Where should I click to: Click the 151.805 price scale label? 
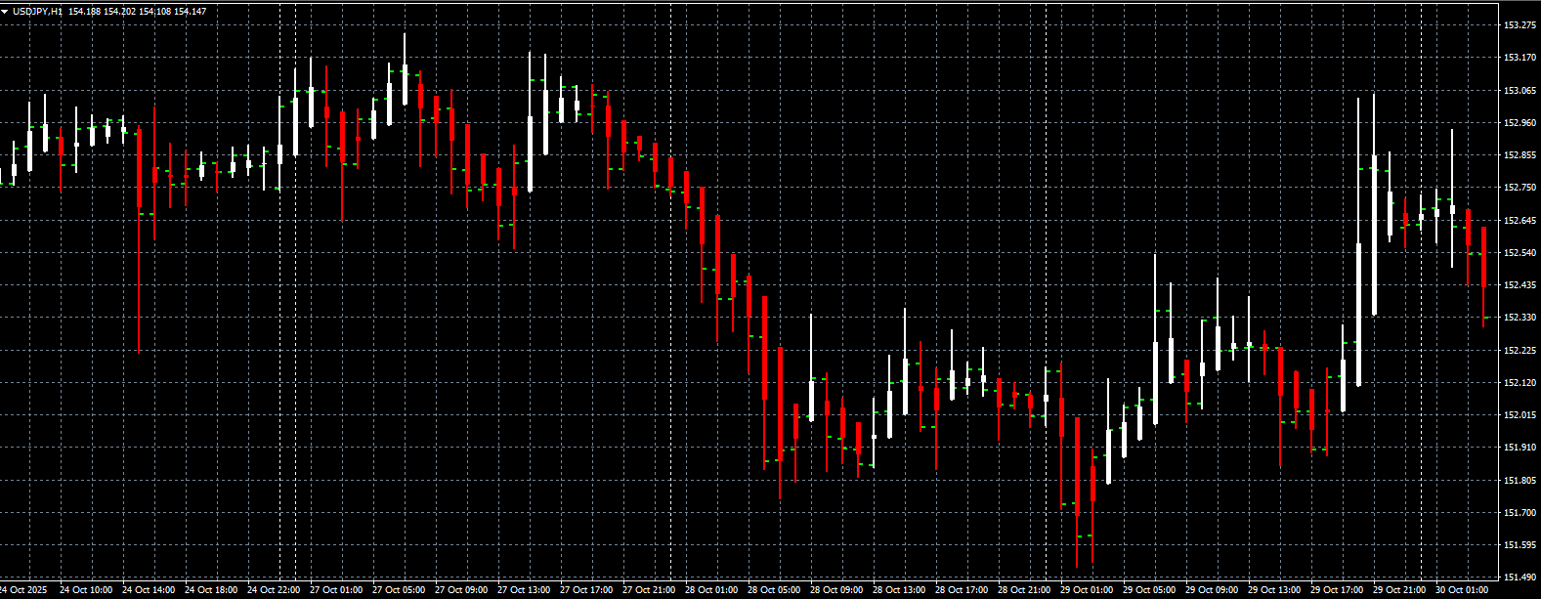(x=1520, y=480)
